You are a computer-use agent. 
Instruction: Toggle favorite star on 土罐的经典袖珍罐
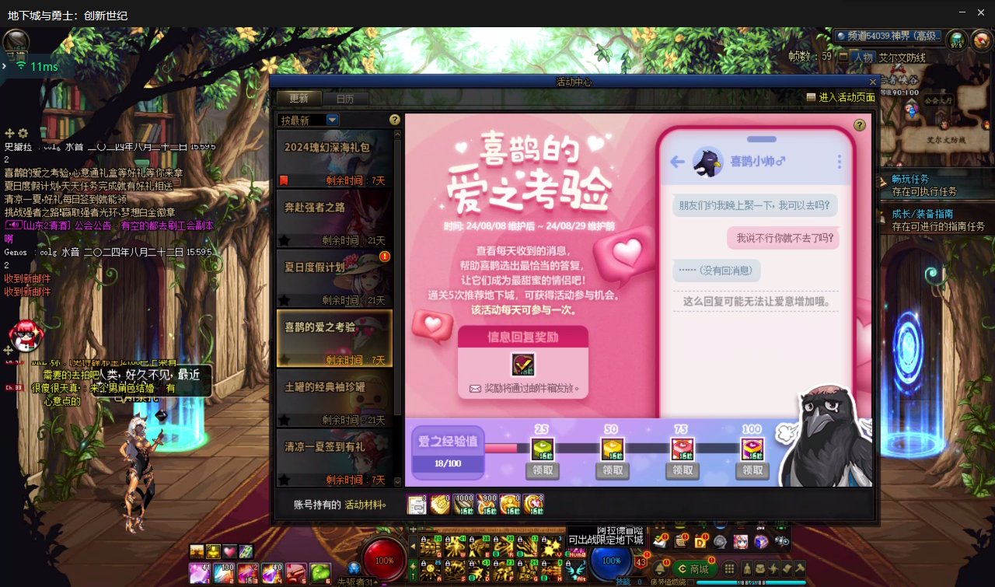[285, 420]
